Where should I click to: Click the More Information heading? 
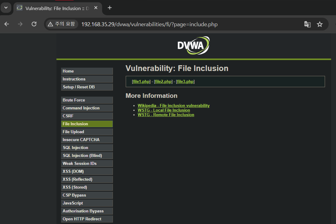tap(151, 96)
